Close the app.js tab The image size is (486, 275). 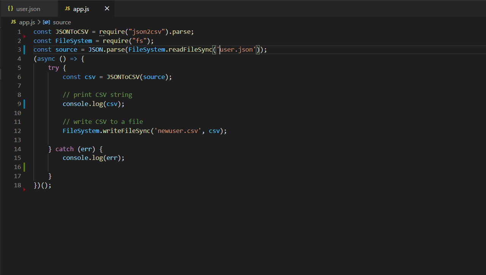(x=107, y=8)
